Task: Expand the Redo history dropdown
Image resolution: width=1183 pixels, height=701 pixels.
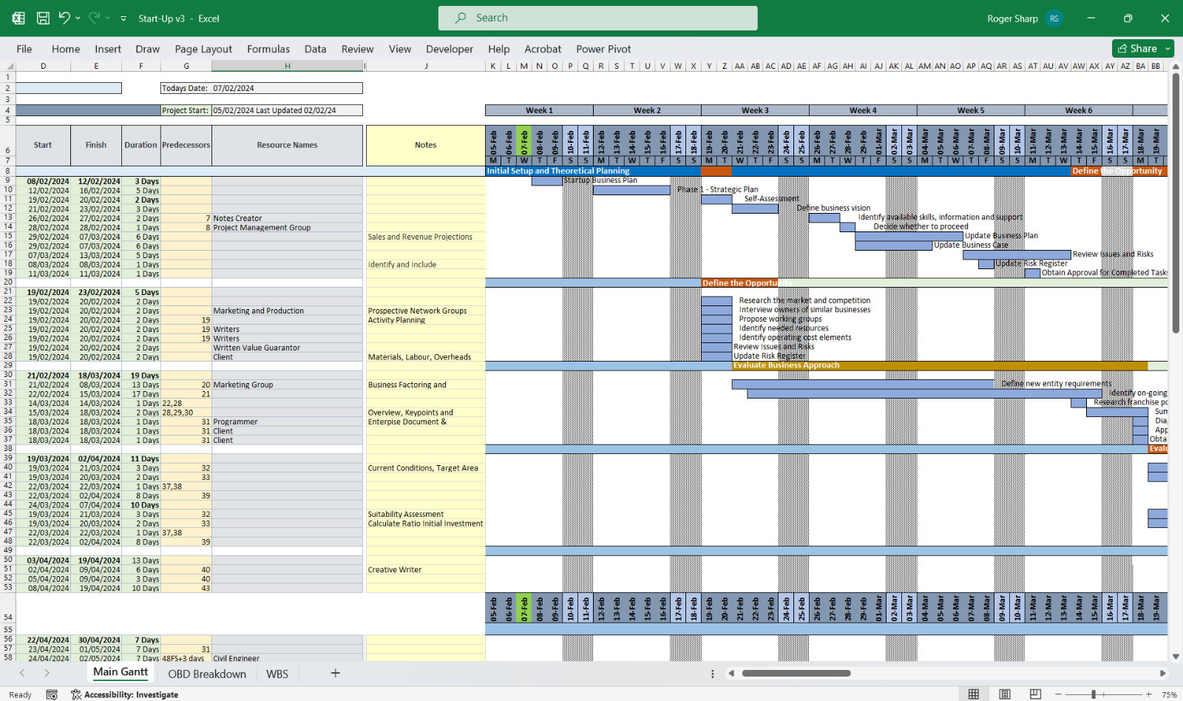Action: (x=107, y=18)
